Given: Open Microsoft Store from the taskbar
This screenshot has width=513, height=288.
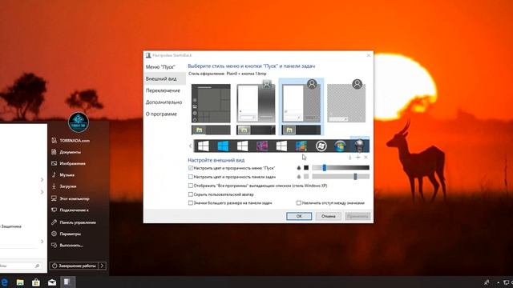Looking at the screenshot, I should click(x=36, y=282).
